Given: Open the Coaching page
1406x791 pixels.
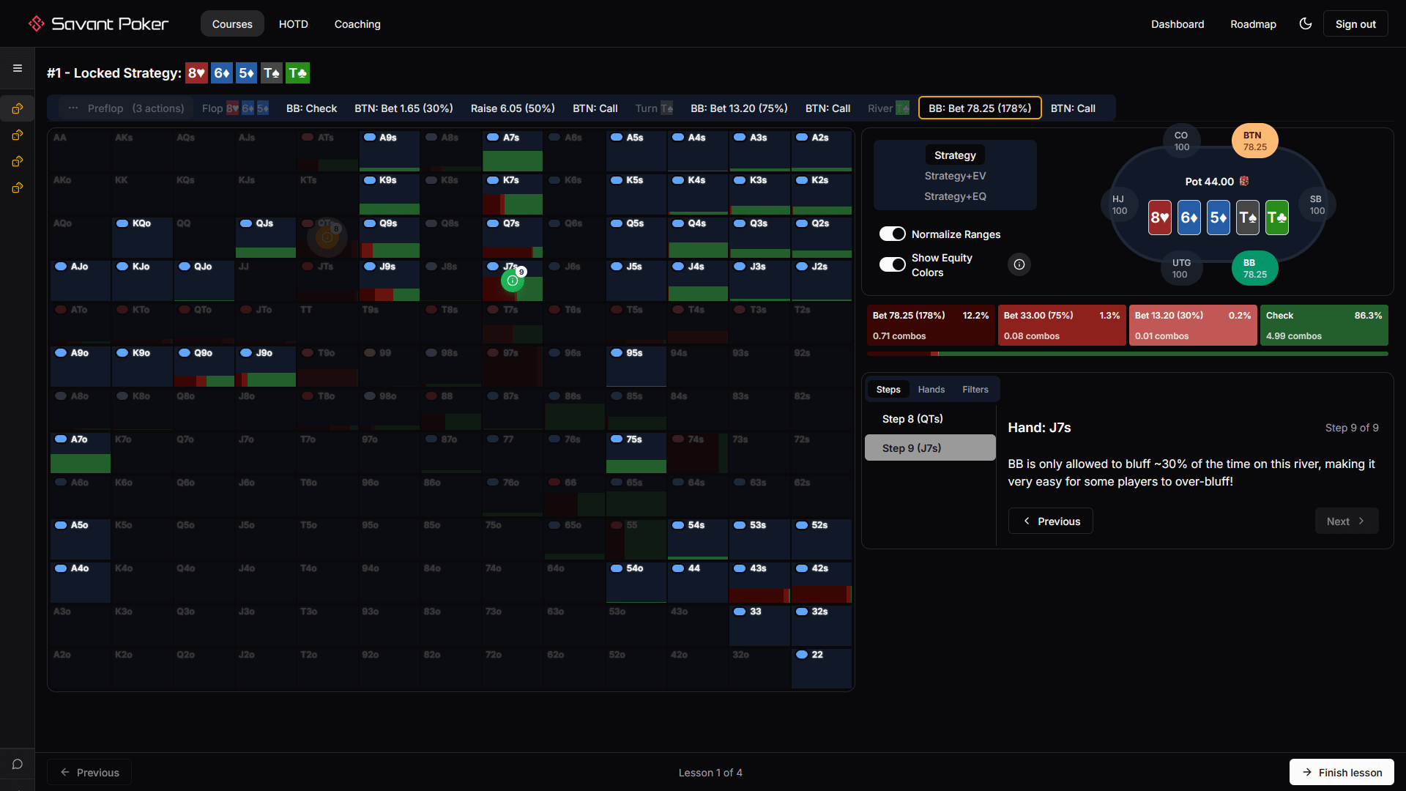Looking at the screenshot, I should 357,23.
